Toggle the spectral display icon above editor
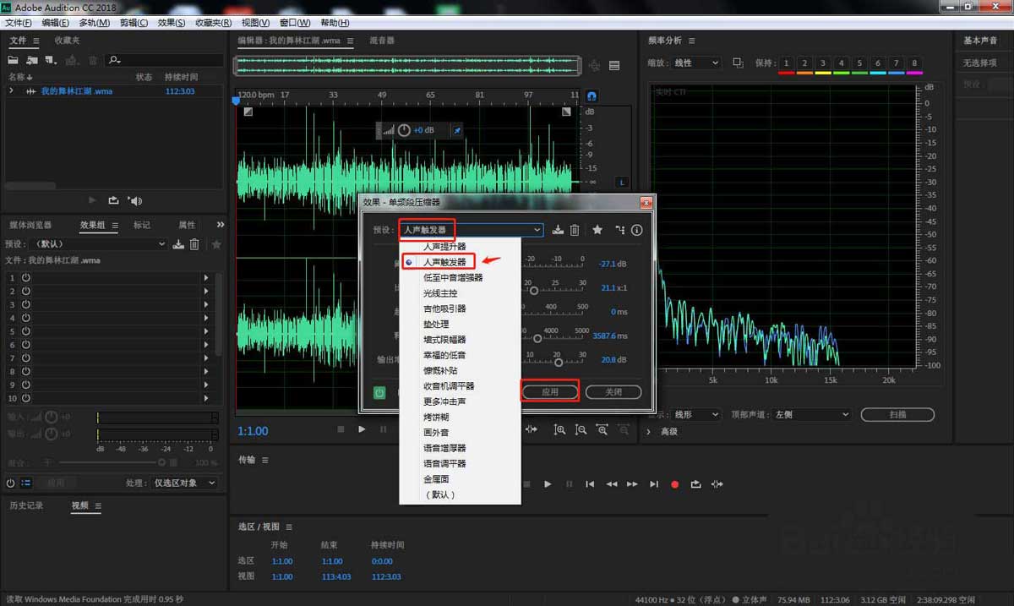1014x606 pixels. pyautogui.click(x=614, y=65)
